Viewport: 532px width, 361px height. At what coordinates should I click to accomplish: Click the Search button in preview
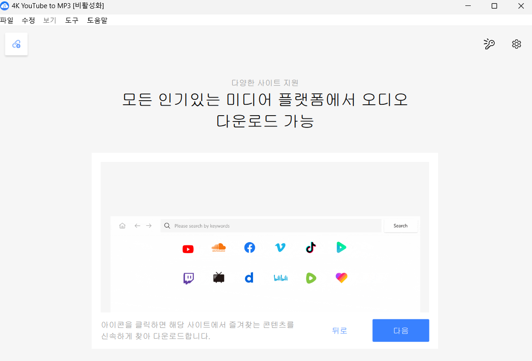click(400, 226)
